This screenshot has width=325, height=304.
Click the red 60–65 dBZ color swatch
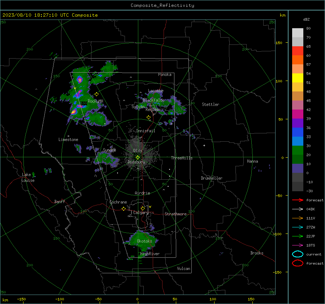pos(298,51)
